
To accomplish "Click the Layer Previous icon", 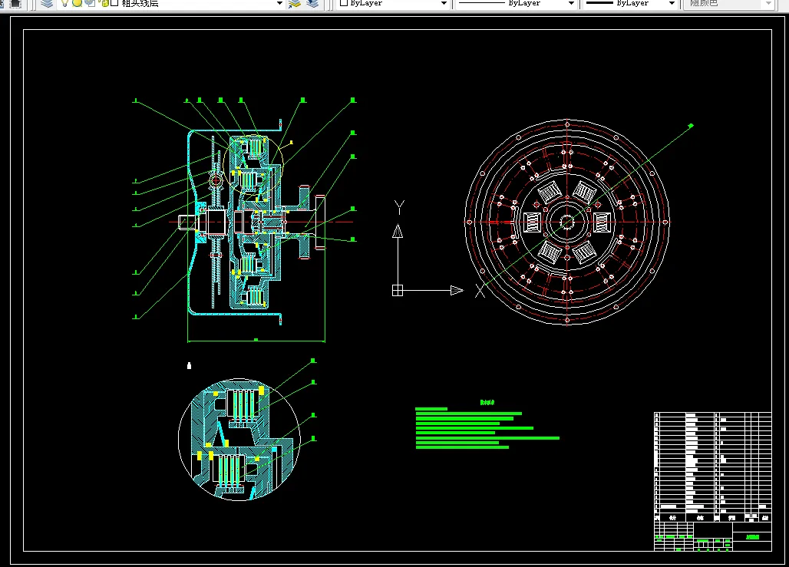I will coord(312,3).
